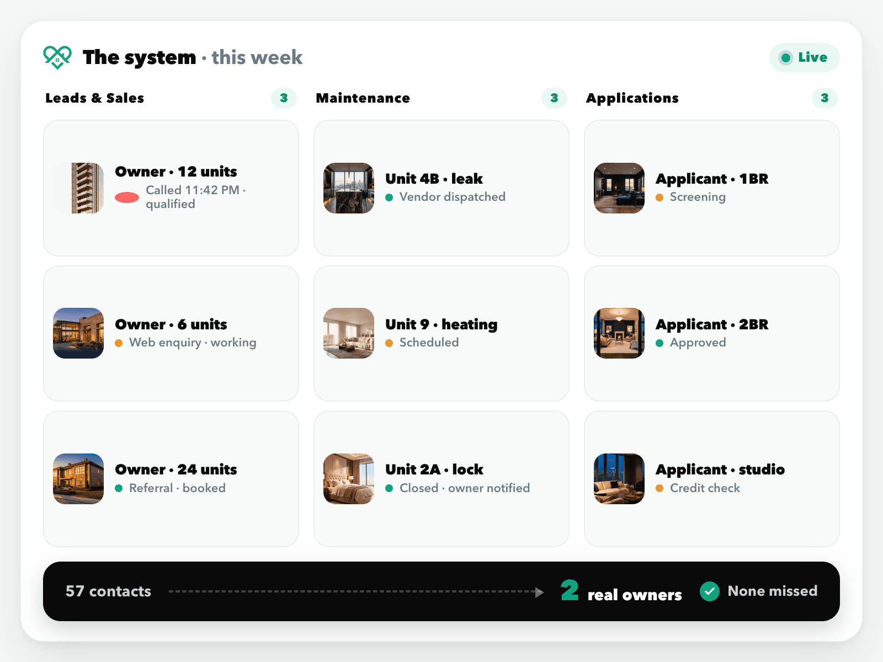Open the Unit 9 heating thumbnail
This screenshot has width=883, height=662.
point(349,333)
